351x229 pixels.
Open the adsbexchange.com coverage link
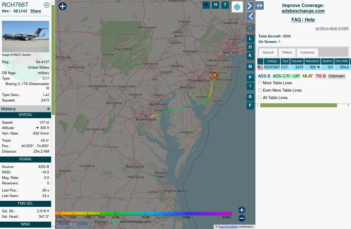click(x=303, y=11)
